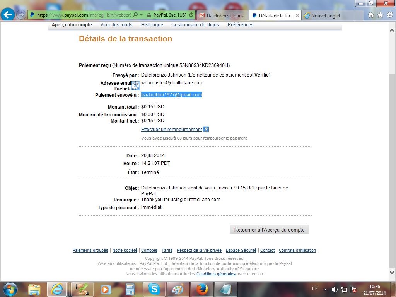Open Virer des fonds menu
This screenshot has height=297, width=396.
(116, 25)
